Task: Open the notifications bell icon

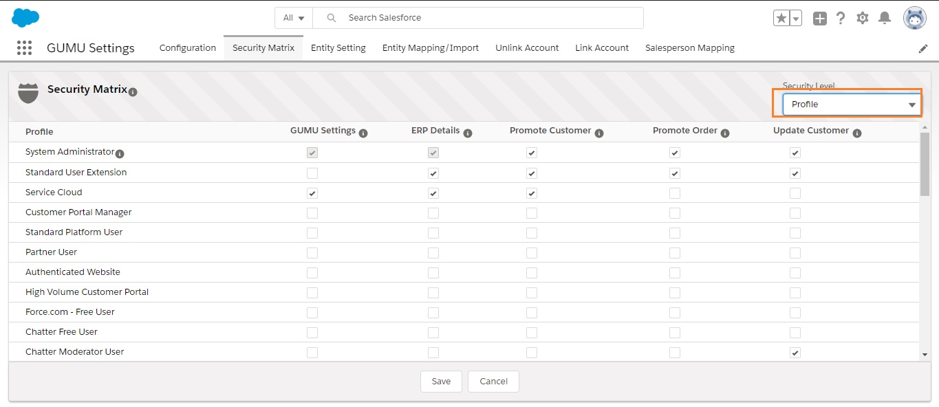Action: [x=885, y=19]
